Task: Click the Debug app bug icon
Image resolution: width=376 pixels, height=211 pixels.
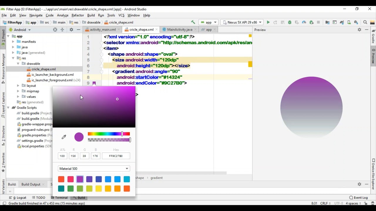Action: 290,22
